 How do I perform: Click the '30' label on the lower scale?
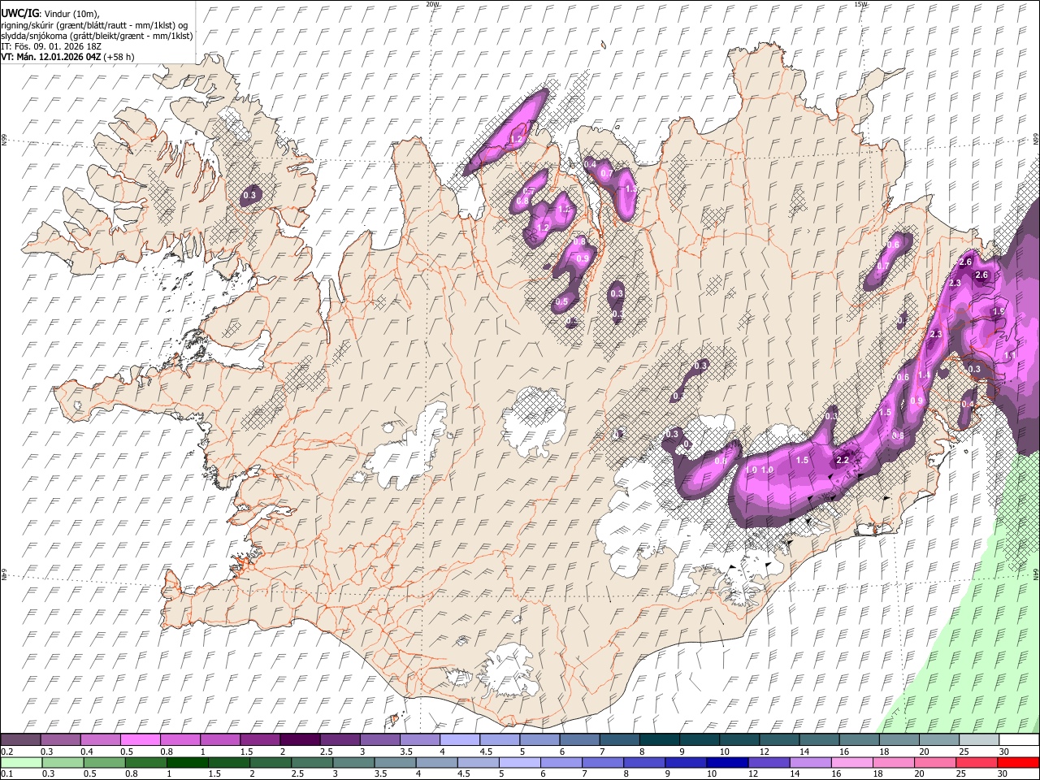1004,774
